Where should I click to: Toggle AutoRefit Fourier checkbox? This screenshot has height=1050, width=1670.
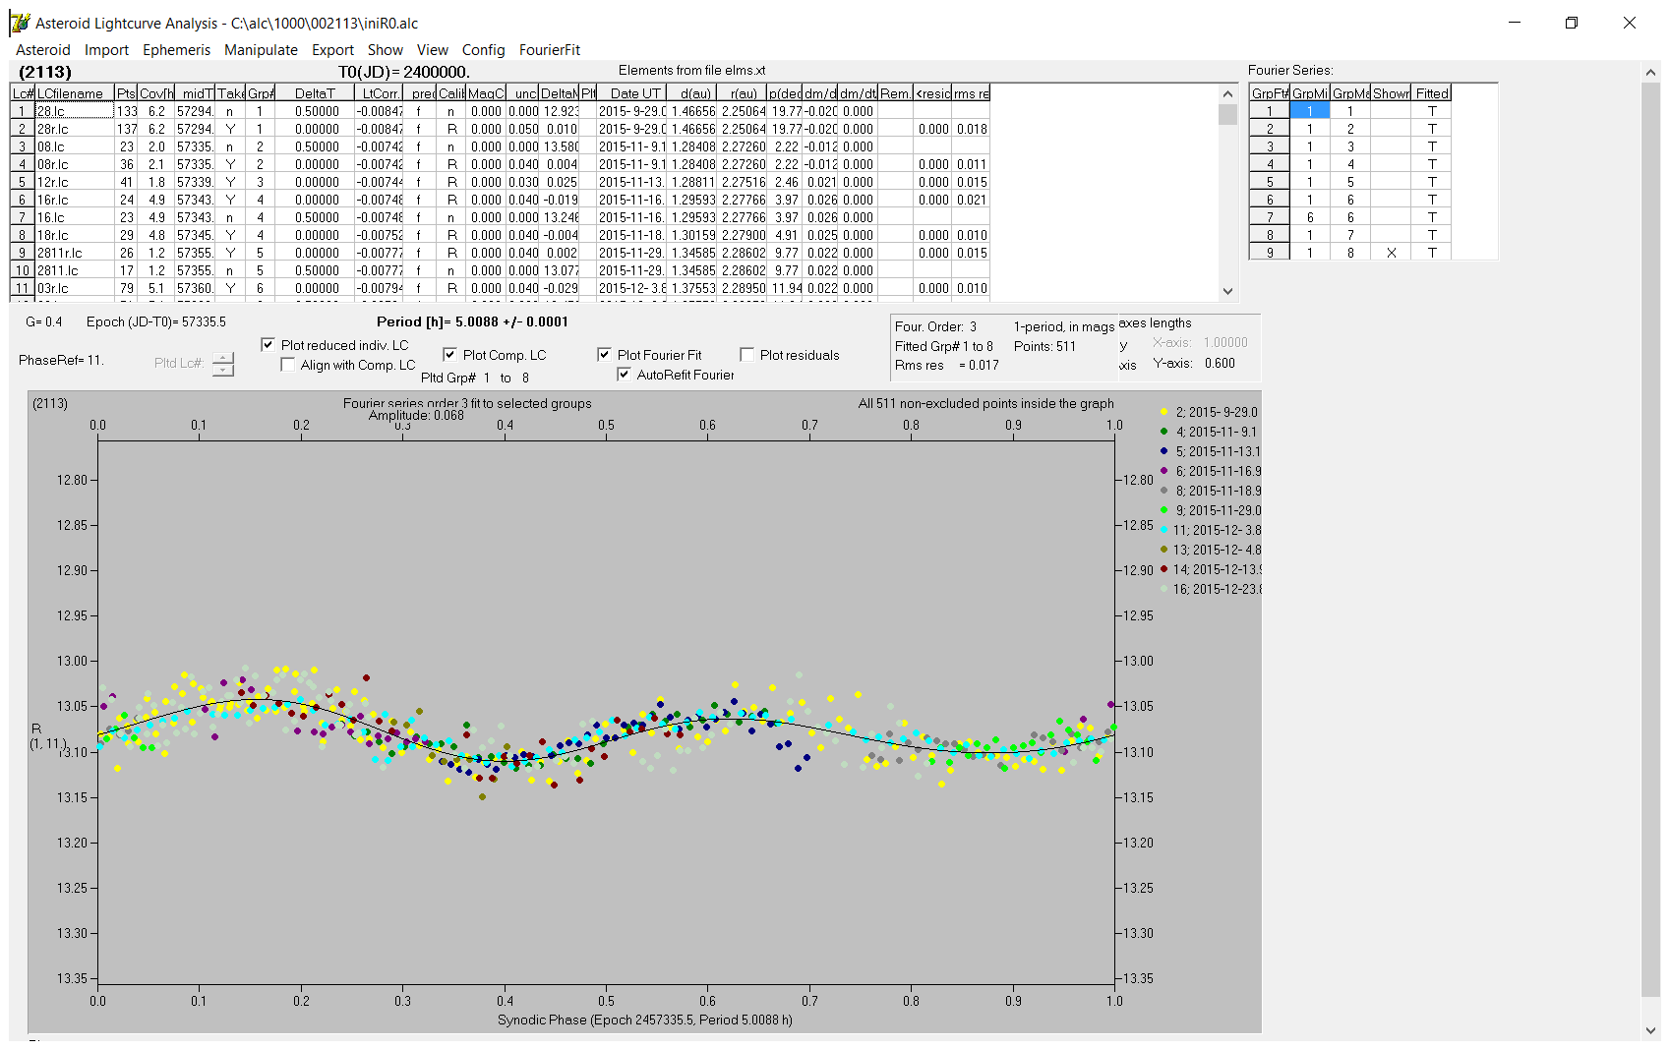click(x=624, y=375)
